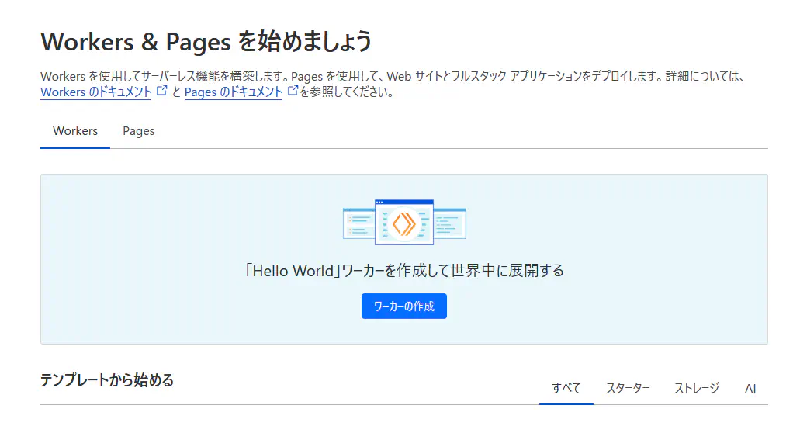Select the すべて template filter

566,388
